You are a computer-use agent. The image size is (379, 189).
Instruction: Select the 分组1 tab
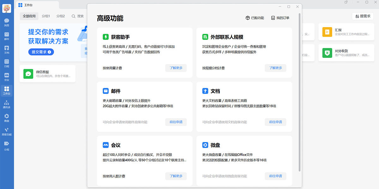(46, 16)
